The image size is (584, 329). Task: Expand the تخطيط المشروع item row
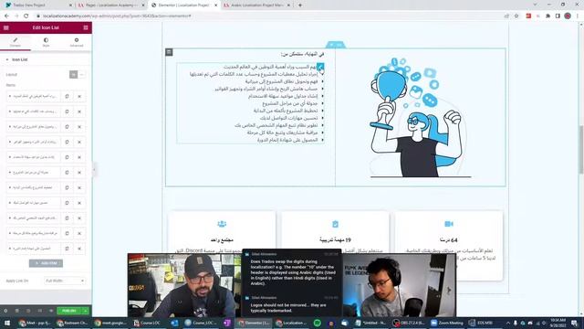pos(33,187)
